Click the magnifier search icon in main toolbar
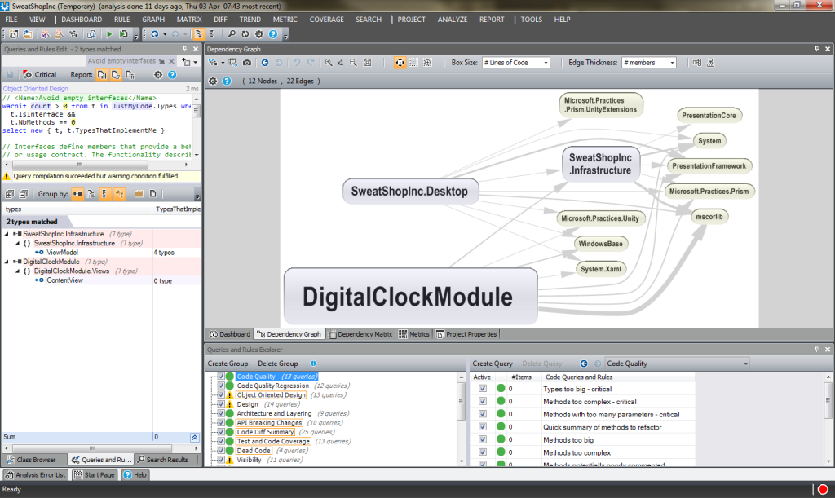Screen dimensions: 835x498 [232, 34]
